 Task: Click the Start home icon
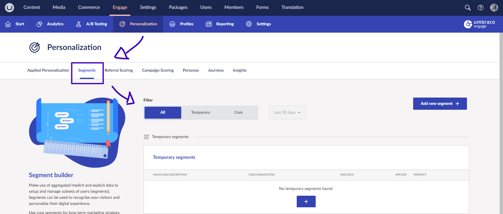(x=8, y=24)
